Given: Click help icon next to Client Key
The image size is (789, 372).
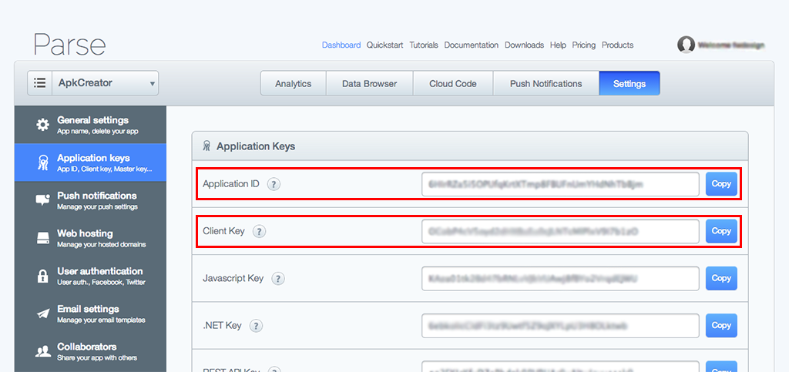Looking at the screenshot, I should 260,231.
